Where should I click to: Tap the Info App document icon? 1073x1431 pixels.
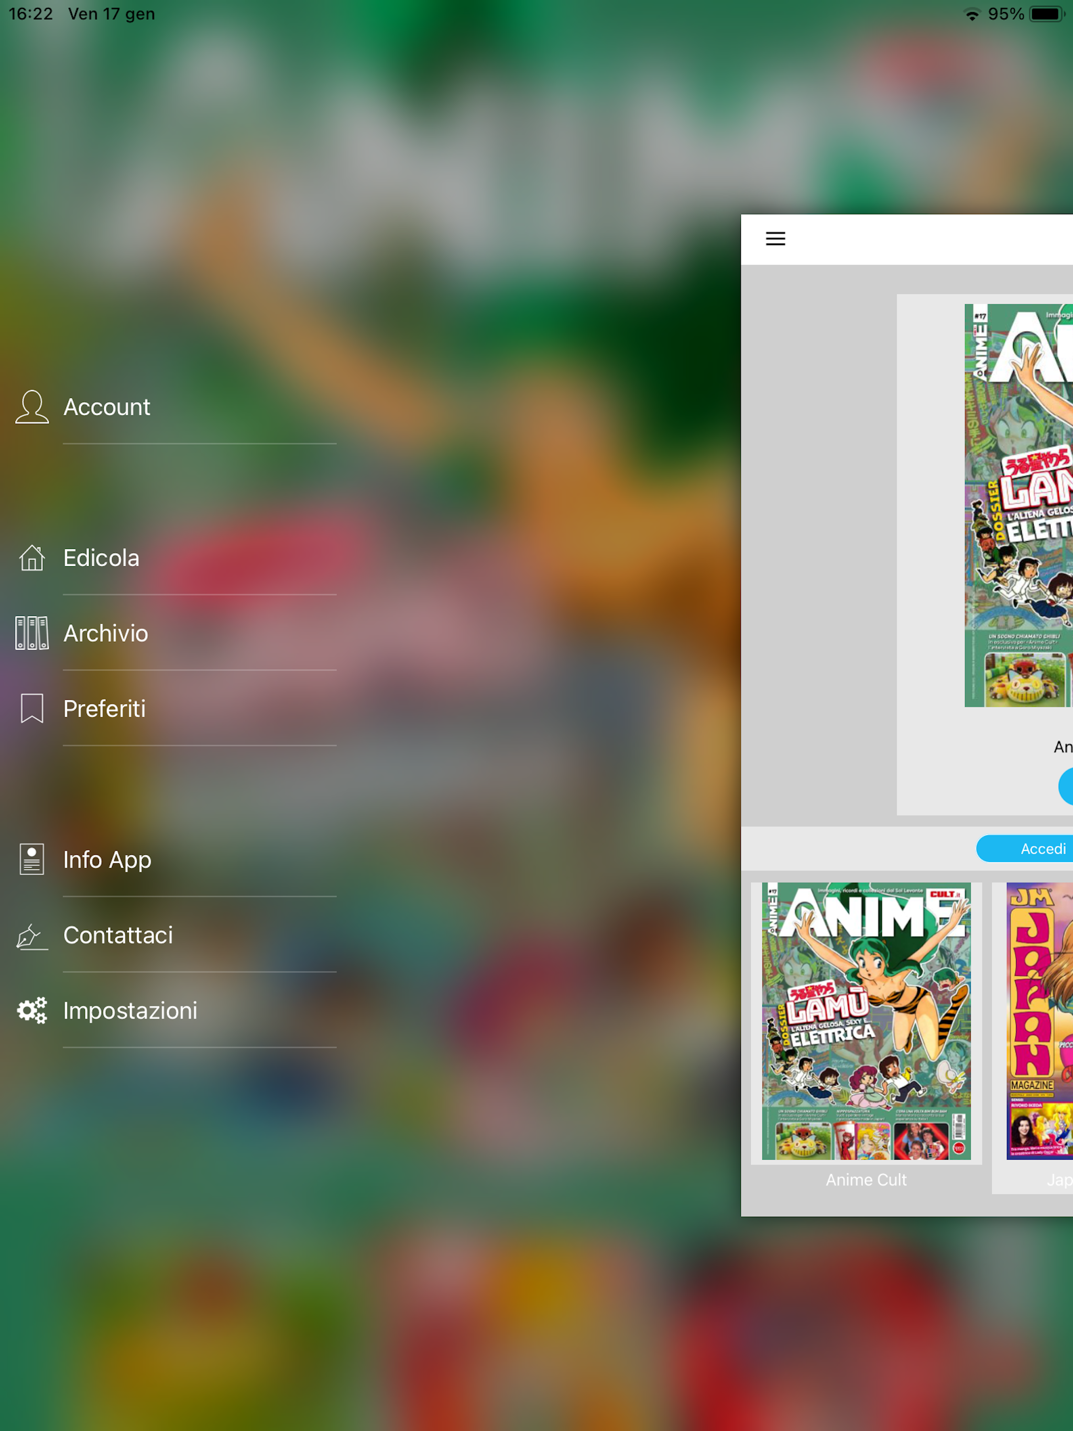click(x=32, y=859)
